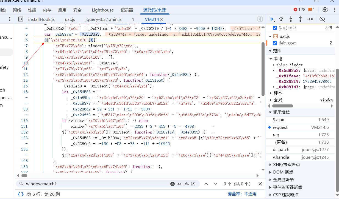Open the file tab named 1
The height and width of the screenshot is (199, 339).
point(133,19)
